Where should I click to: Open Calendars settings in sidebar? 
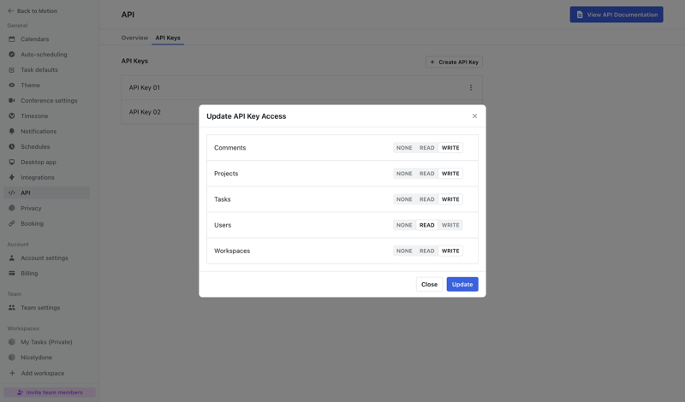[47, 38]
